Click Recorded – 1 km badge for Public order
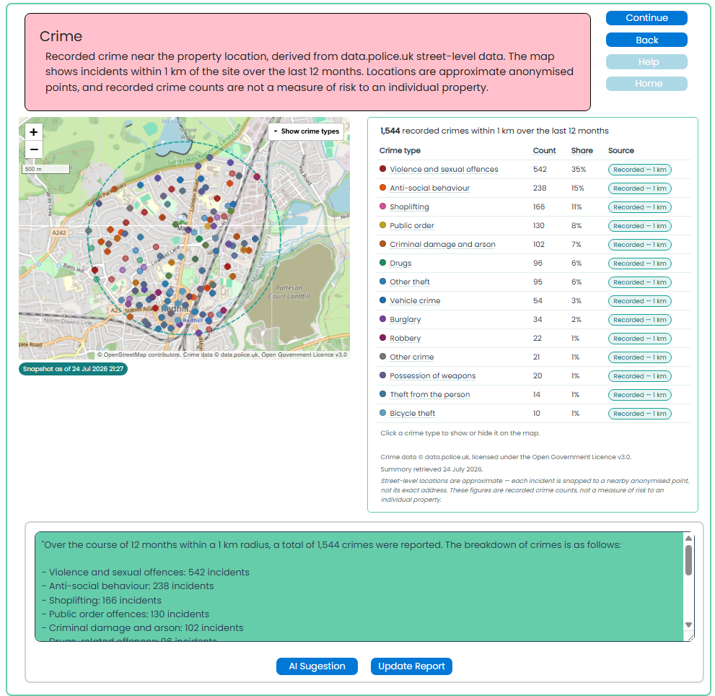 coord(639,226)
